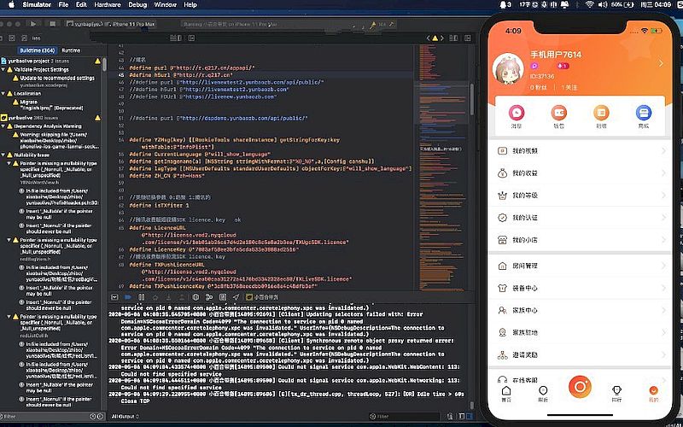Toggle the debug area hide button

114,297
